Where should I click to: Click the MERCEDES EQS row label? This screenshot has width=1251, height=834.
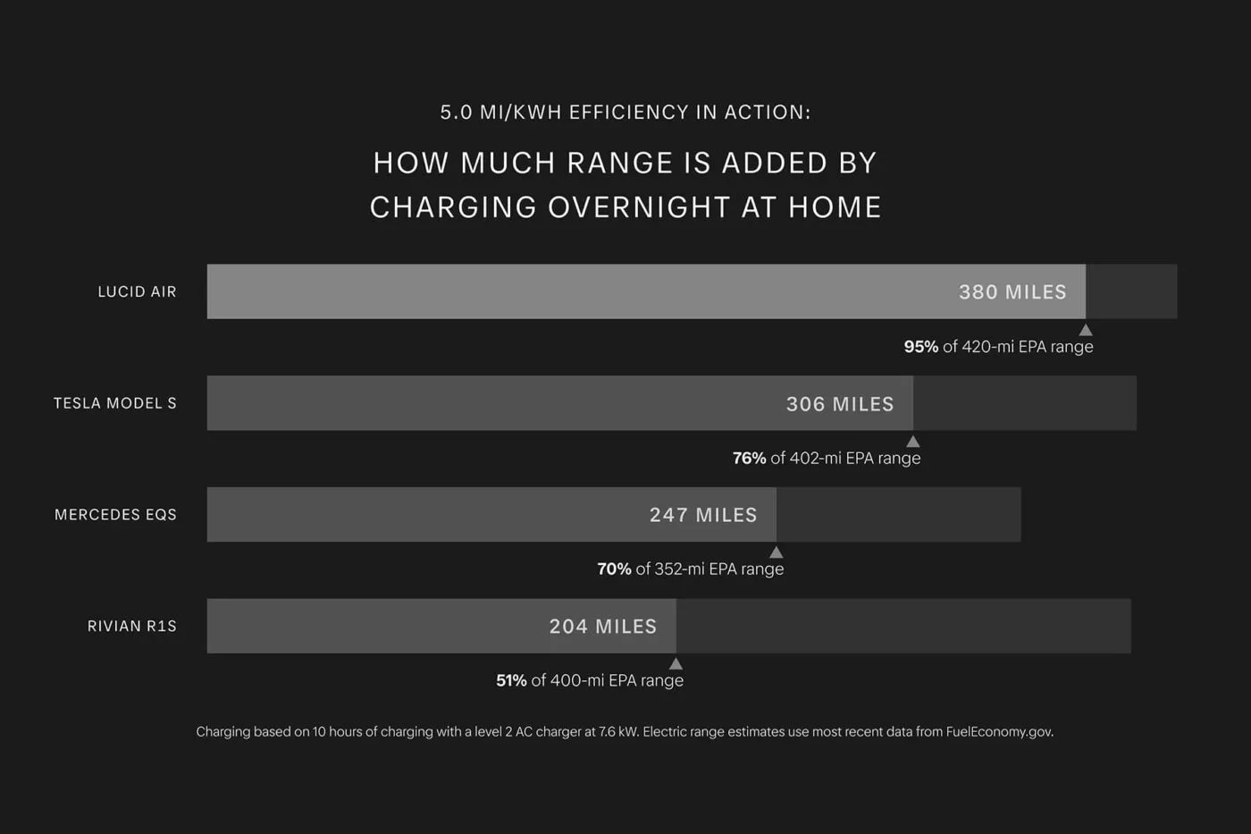coord(116,515)
